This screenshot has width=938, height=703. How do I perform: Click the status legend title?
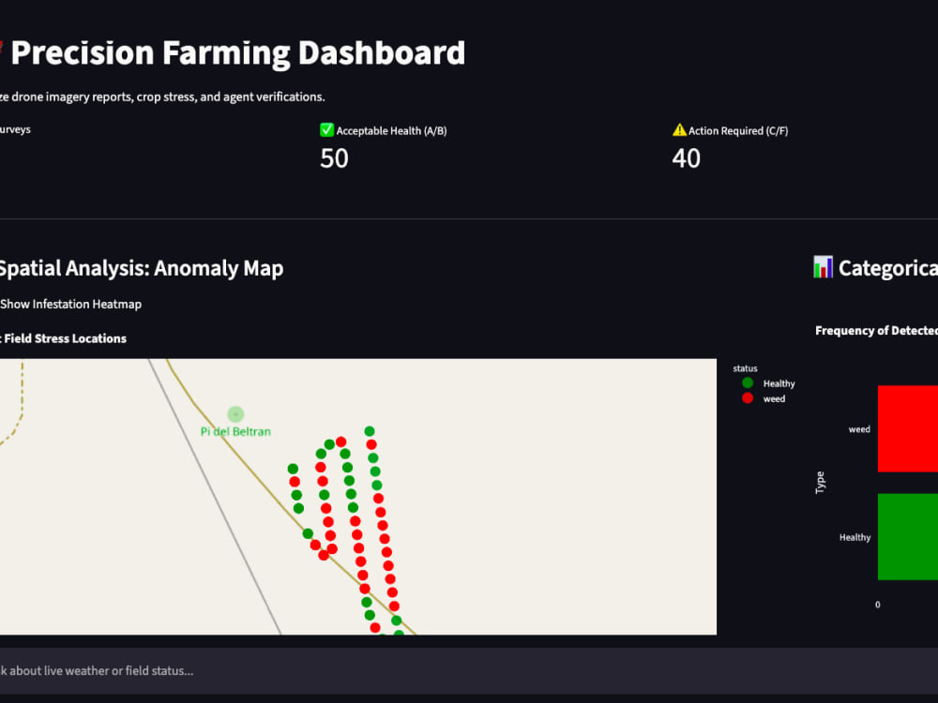pos(745,368)
